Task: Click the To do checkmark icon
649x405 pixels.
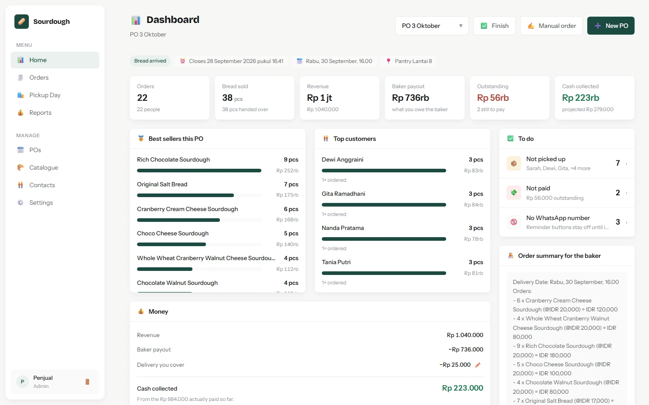Action: point(511,139)
